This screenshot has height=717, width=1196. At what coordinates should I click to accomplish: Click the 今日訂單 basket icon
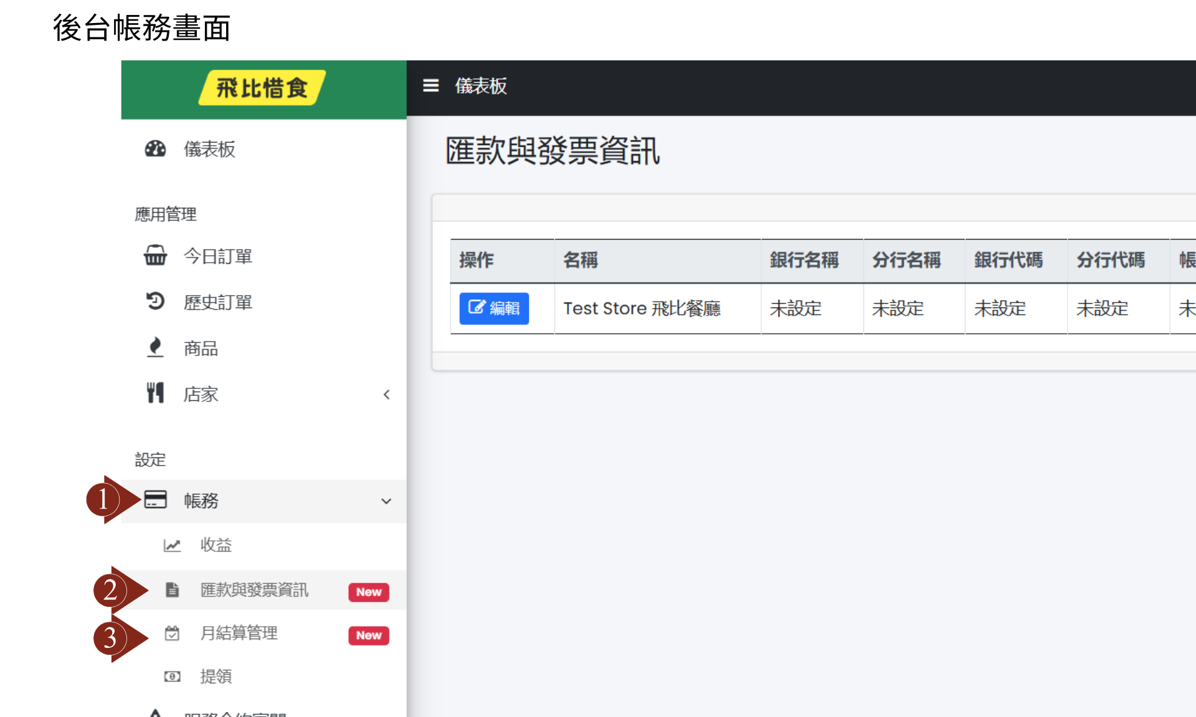coord(155,256)
